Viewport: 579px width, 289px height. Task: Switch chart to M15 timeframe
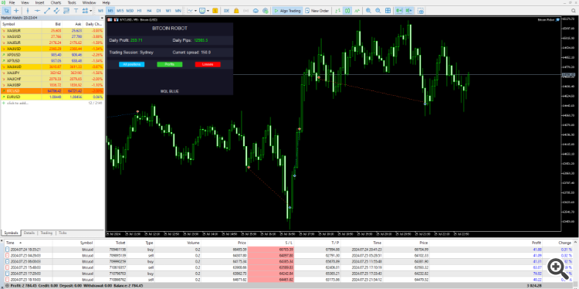120,11
